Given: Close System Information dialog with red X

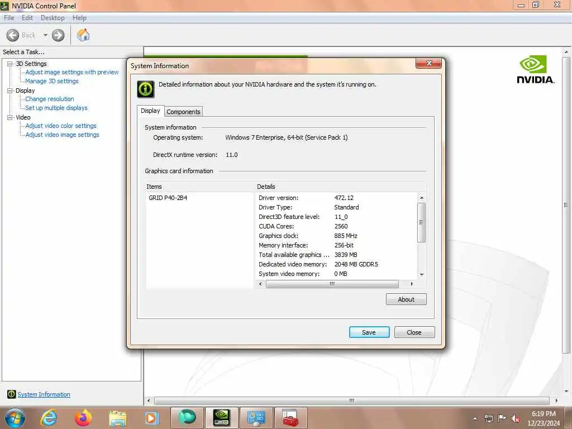Looking at the screenshot, I should pyautogui.click(x=428, y=64).
